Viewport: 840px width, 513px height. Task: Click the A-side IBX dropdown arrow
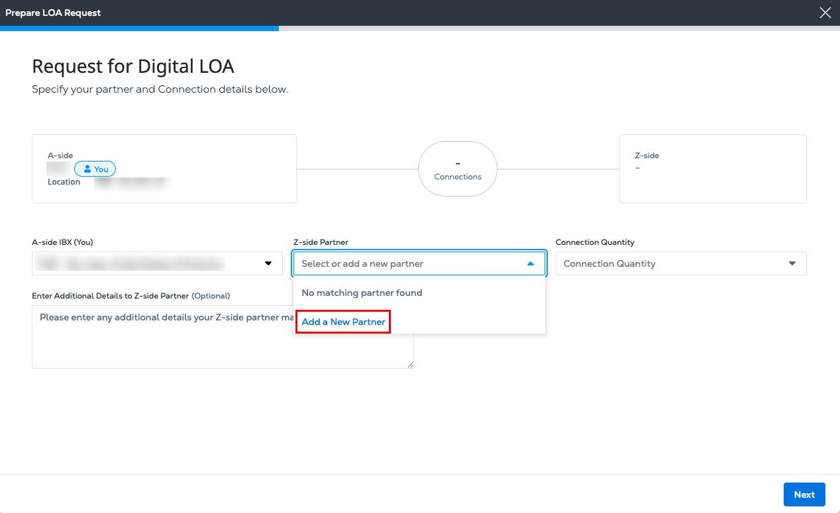tap(268, 263)
